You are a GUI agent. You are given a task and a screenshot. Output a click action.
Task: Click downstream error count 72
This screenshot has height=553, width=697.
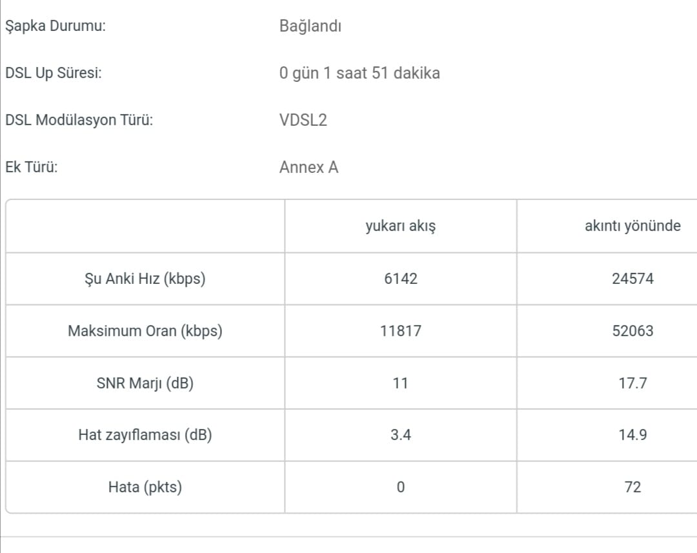coord(632,487)
